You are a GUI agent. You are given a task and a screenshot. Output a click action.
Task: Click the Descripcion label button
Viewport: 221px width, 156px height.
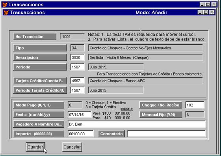(x=40, y=57)
